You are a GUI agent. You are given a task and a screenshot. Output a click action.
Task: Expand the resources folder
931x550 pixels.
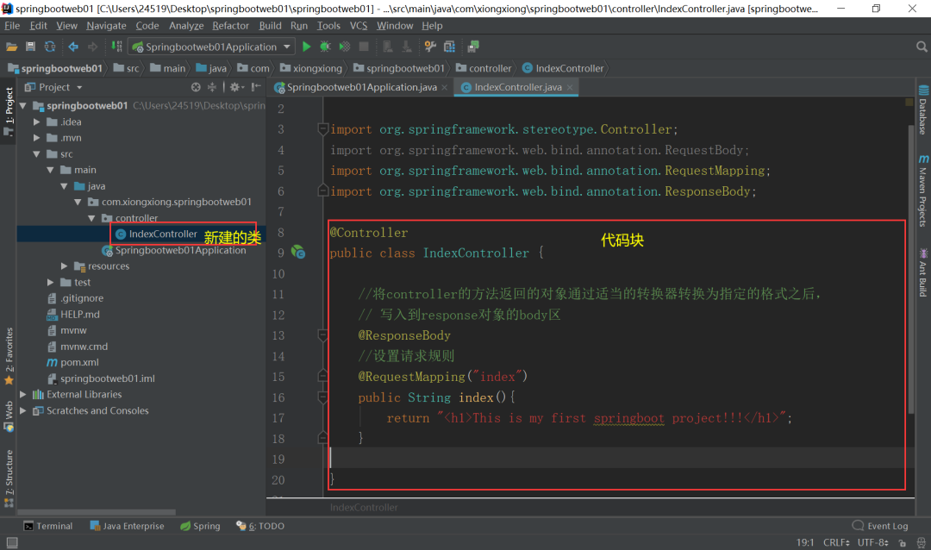[64, 266]
